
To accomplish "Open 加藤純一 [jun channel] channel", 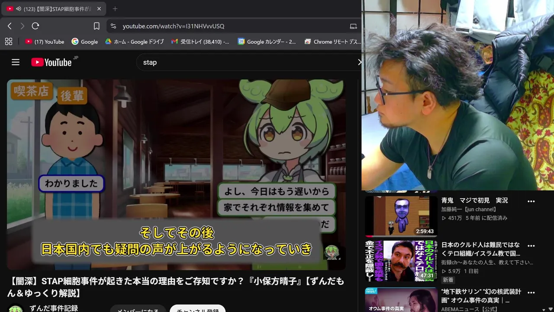I will pyautogui.click(x=469, y=210).
